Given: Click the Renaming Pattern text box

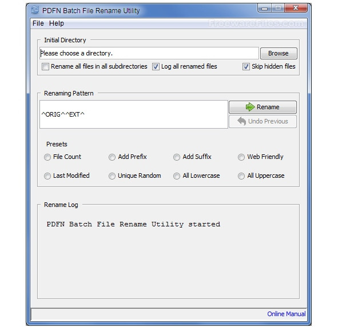Looking at the screenshot, I should 134,114.
